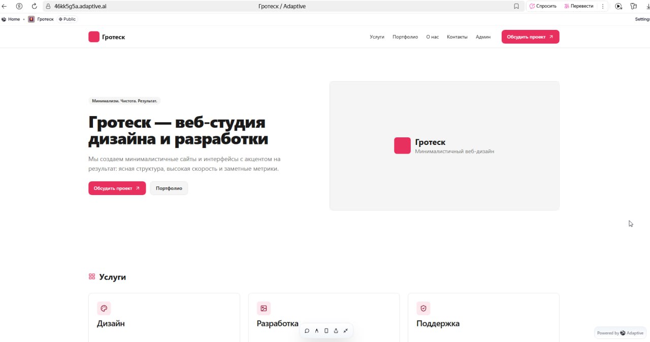Go to Портфолио in the top navigation
Screen dimensions: 650x342
405,37
